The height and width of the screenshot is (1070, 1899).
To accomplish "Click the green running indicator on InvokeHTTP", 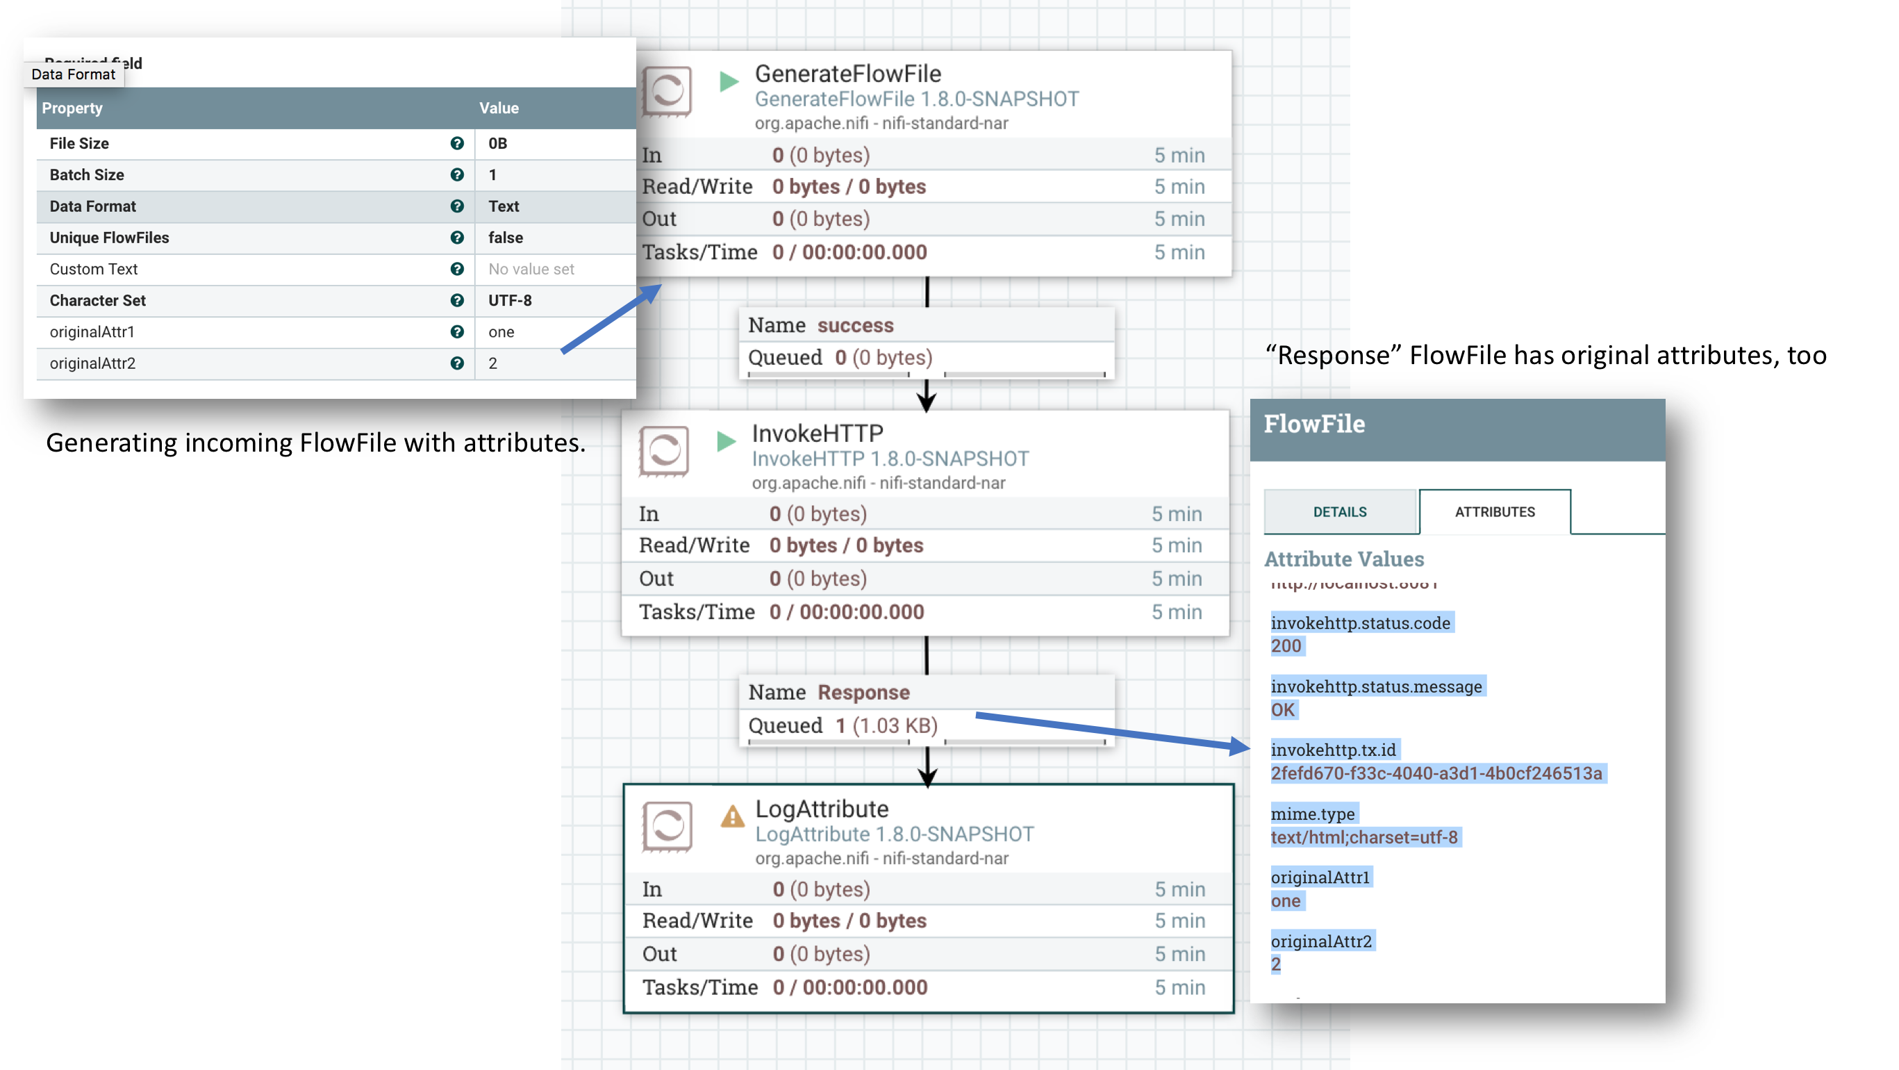I will tap(726, 441).
